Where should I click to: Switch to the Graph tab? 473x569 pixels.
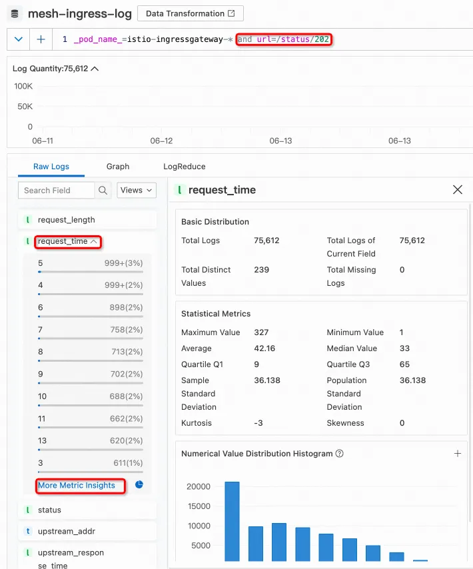pos(118,167)
